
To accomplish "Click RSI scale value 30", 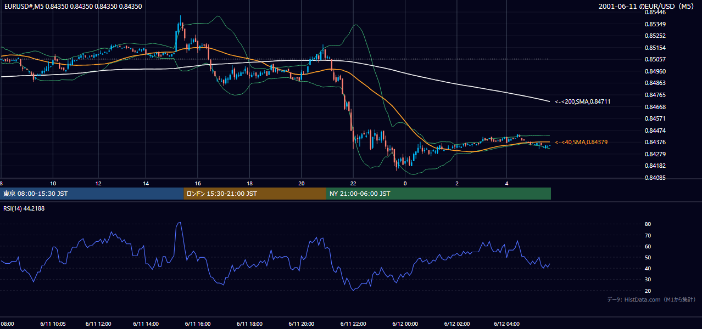I will [648, 280].
